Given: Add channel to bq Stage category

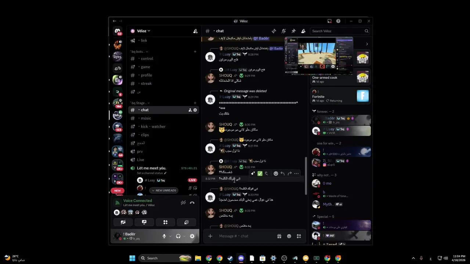Looking at the screenshot, I should click(195, 103).
